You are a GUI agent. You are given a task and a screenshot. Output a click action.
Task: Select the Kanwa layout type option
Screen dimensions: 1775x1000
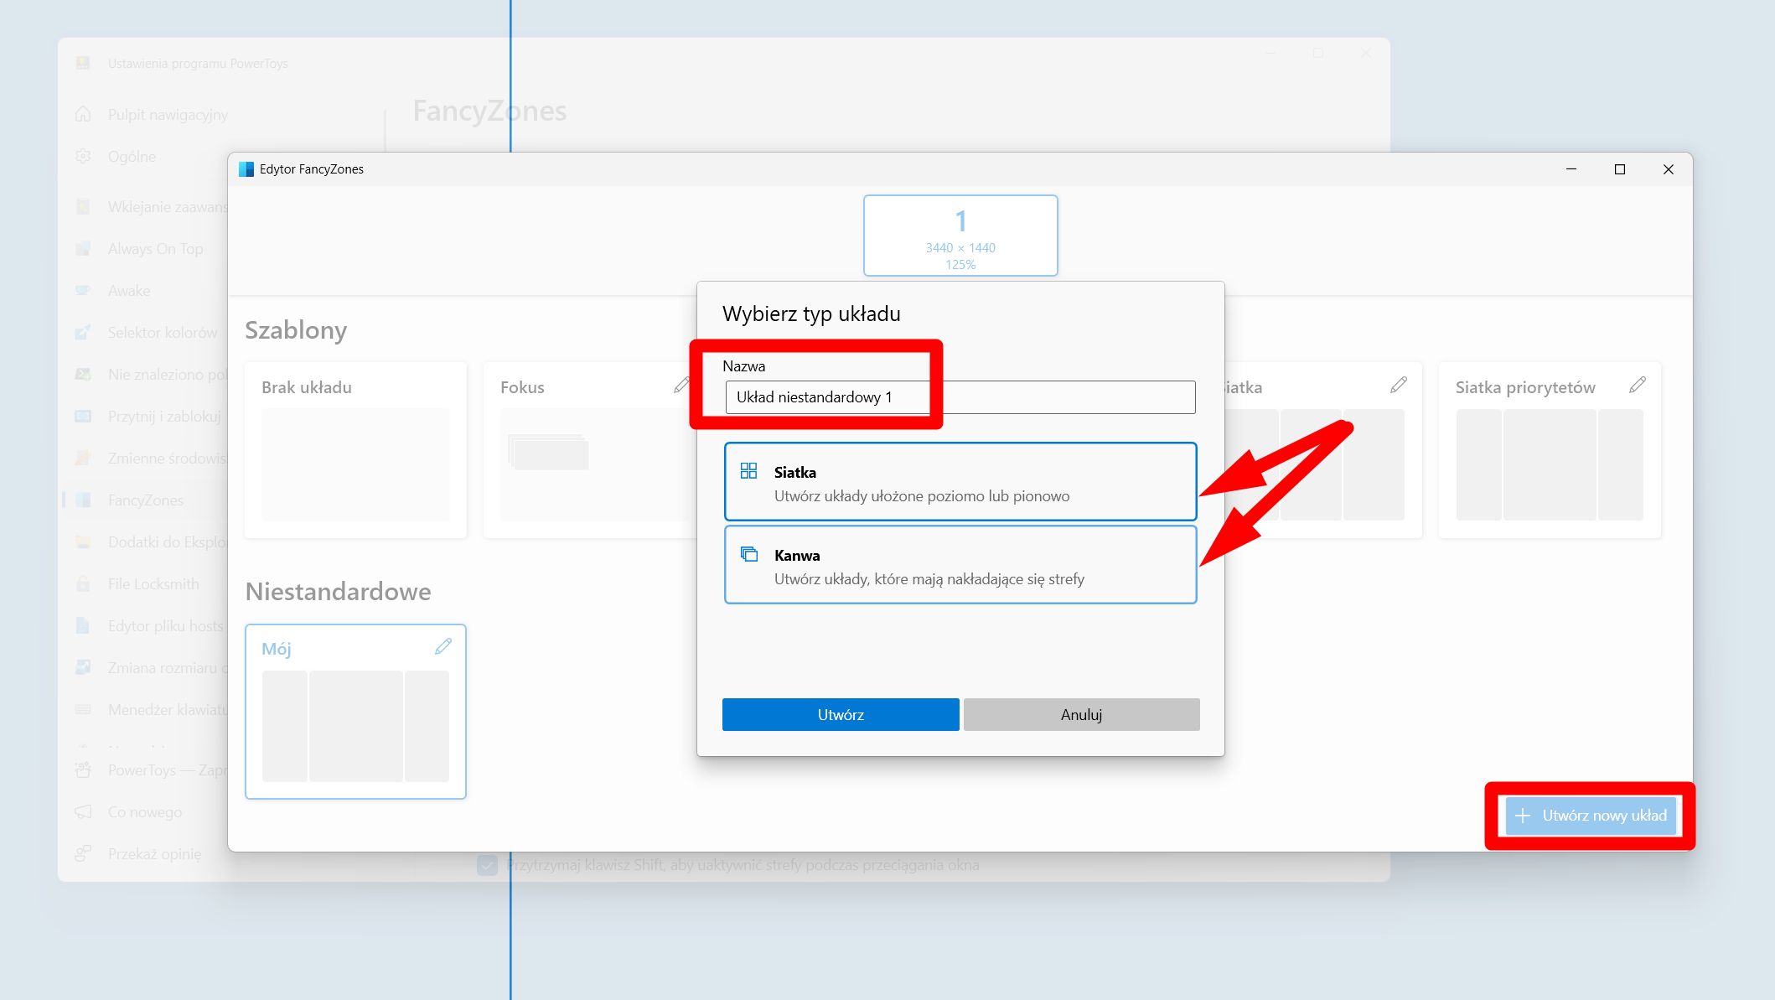click(960, 566)
